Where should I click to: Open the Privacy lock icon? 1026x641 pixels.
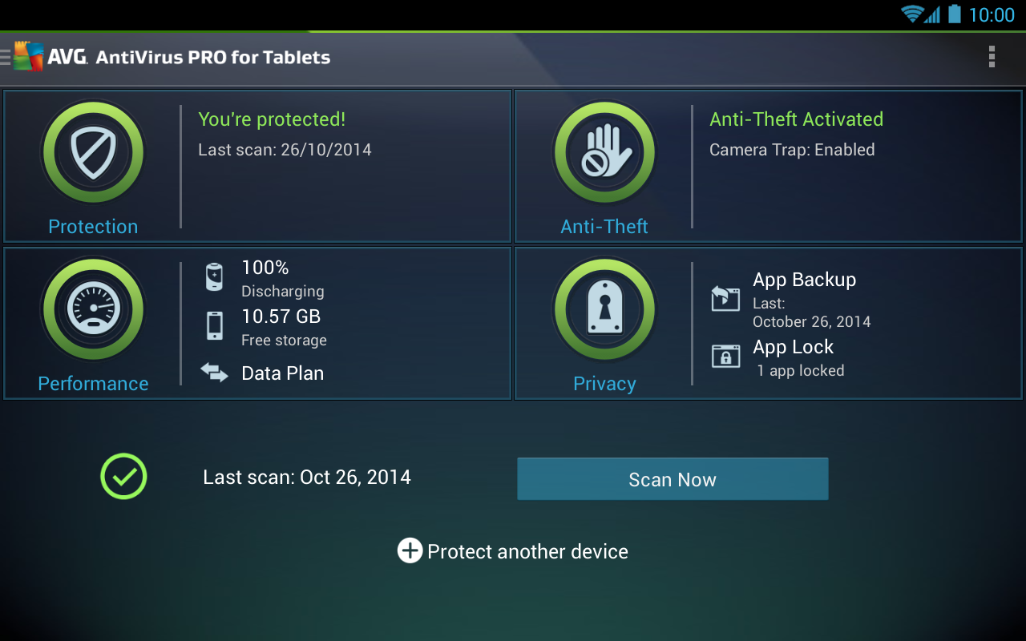[x=604, y=308]
